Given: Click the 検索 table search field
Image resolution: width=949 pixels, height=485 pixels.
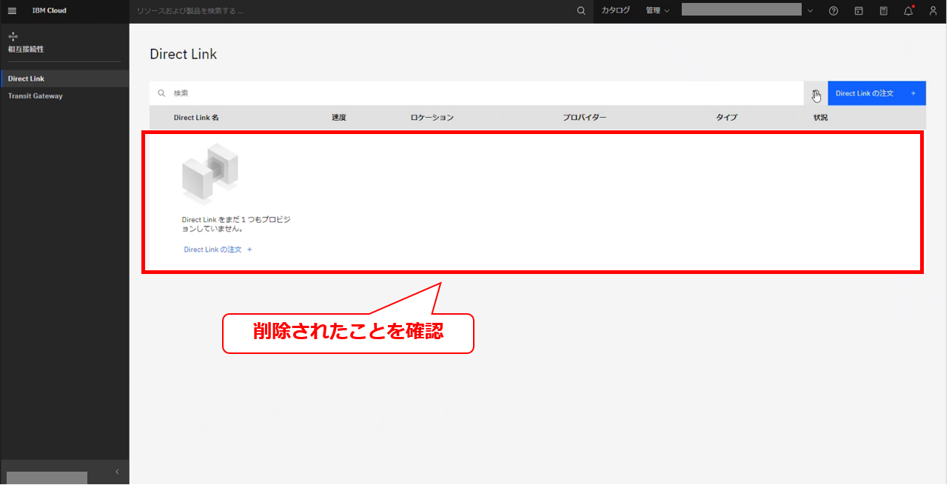Looking at the screenshot, I should coord(477,93).
